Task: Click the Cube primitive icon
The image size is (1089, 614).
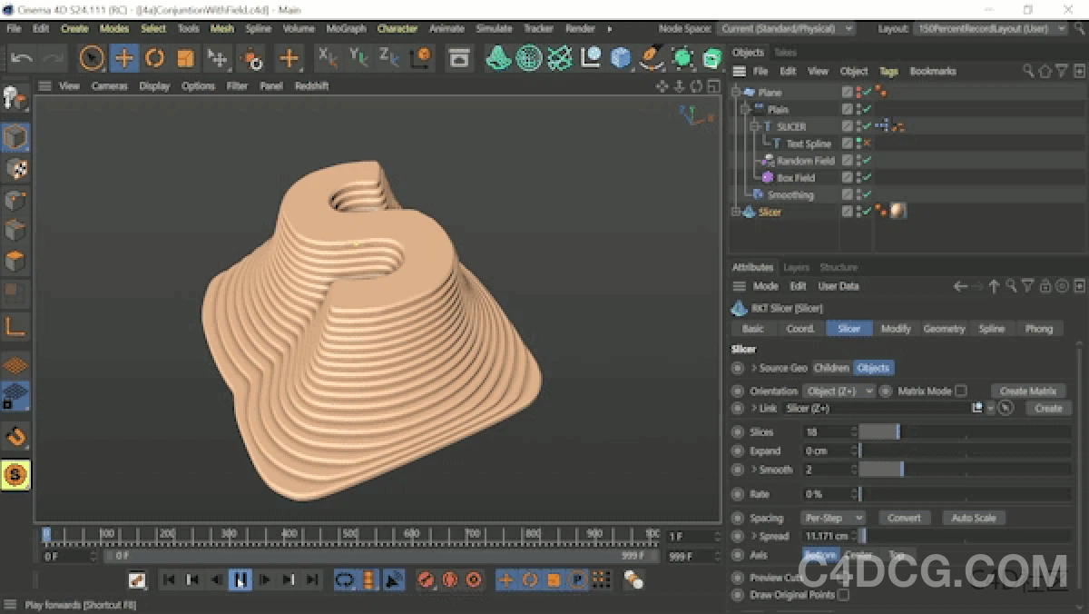Action: click(x=619, y=58)
